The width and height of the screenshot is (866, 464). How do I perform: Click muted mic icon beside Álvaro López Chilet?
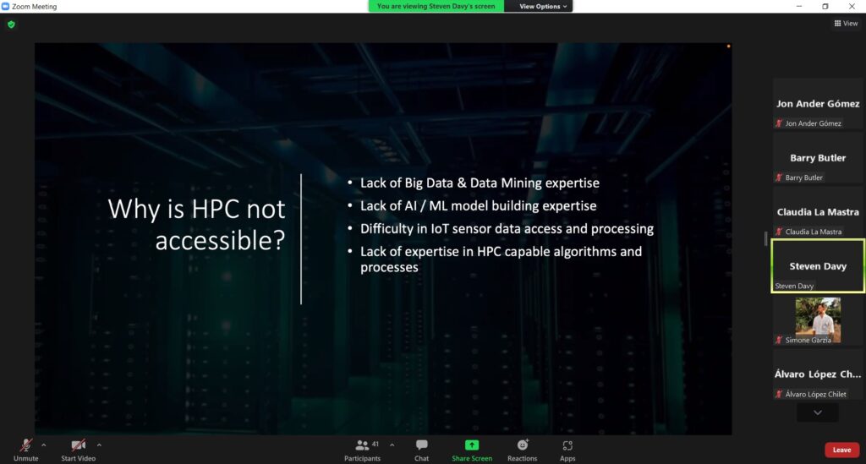pos(779,394)
